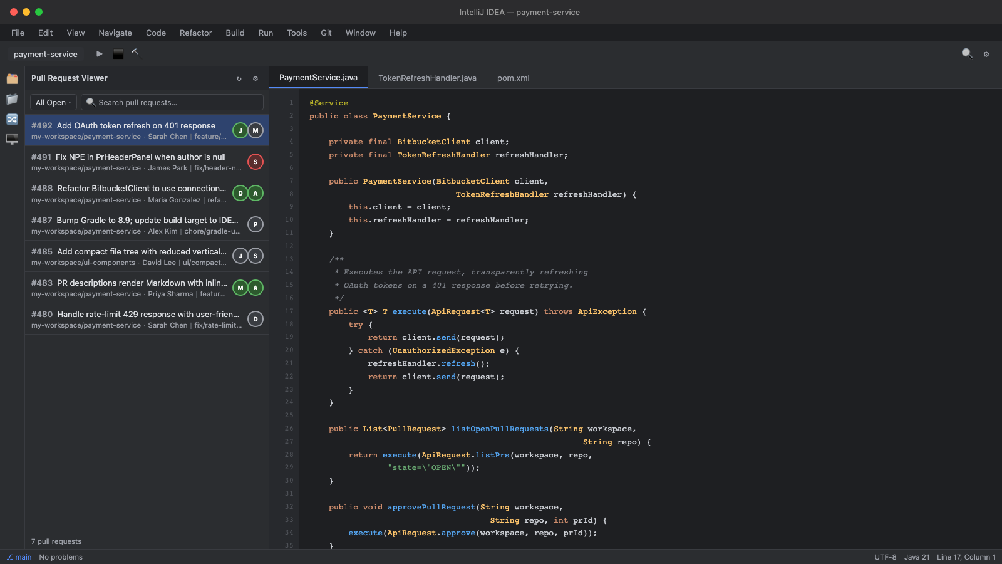Click the @Service annotation in editor

329,103
